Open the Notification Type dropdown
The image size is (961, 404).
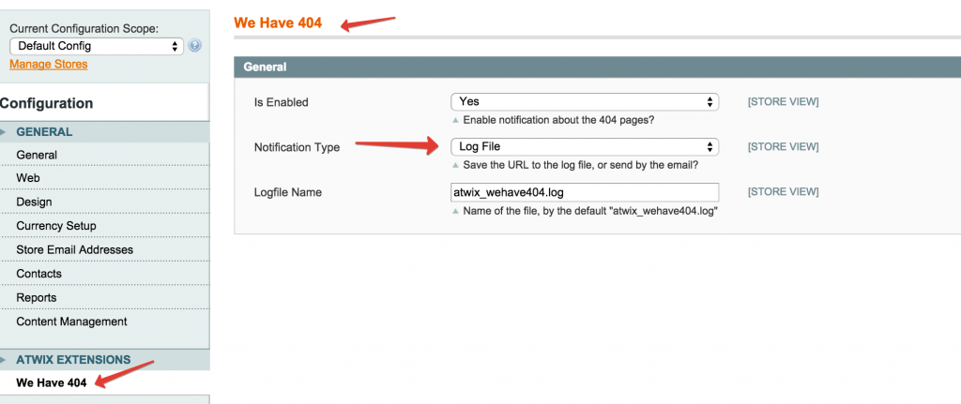585,147
